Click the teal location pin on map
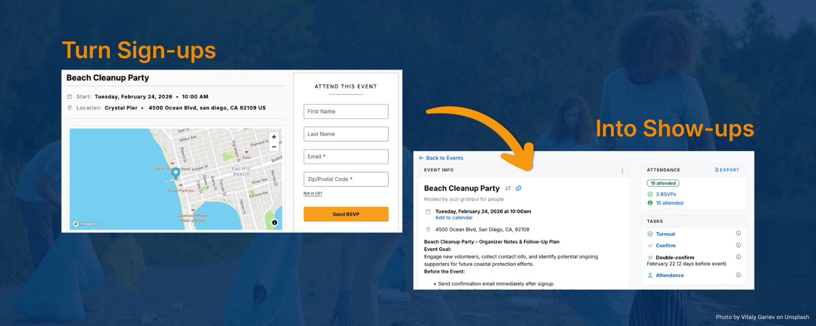816x326 pixels. point(176,173)
